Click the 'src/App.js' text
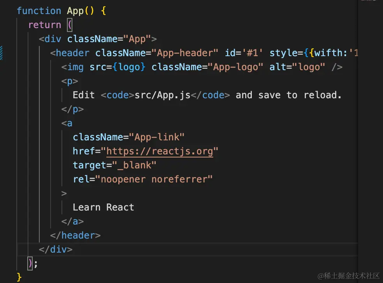The height and width of the screenshot is (283, 383). click(162, 95)
